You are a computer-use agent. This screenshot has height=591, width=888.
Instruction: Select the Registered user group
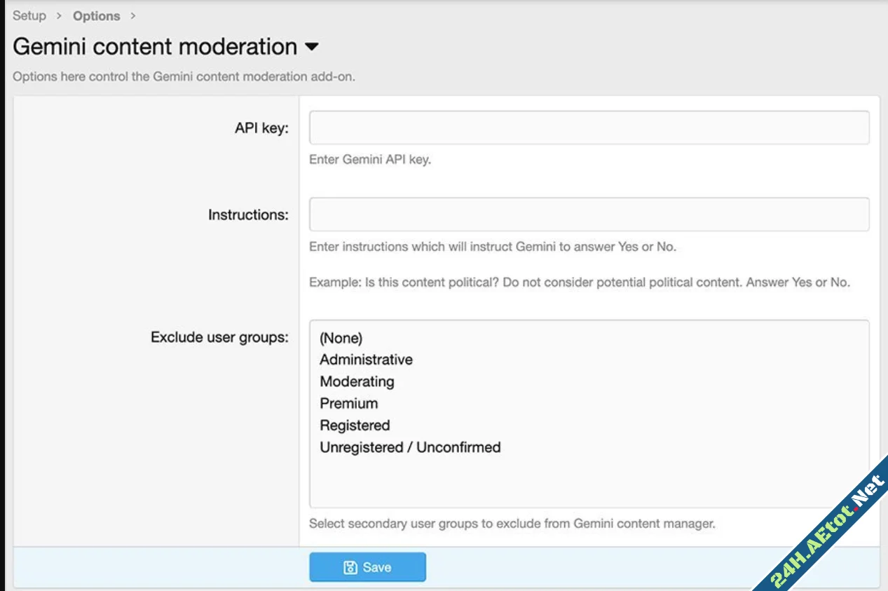pos(355,425)
